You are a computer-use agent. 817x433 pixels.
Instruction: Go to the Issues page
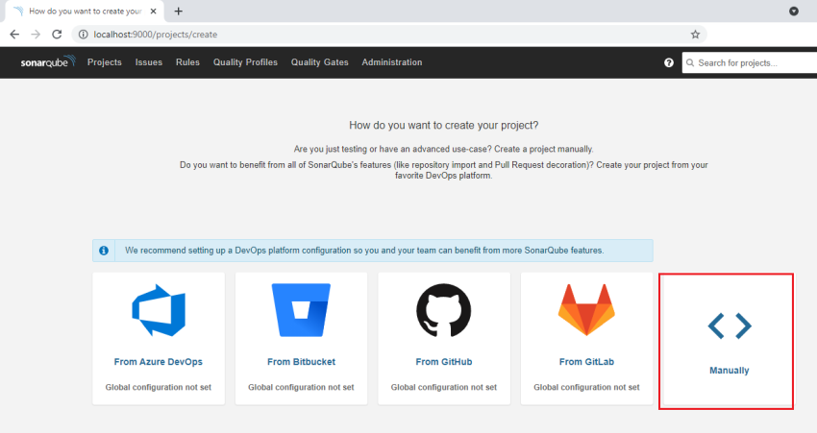coord(149,62)
